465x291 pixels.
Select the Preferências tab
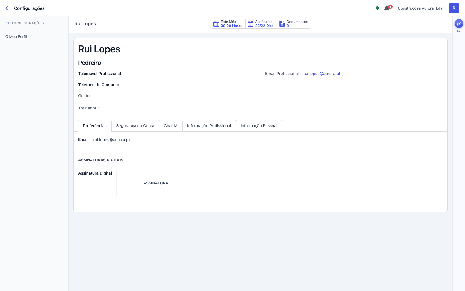[x=95, y=126]
